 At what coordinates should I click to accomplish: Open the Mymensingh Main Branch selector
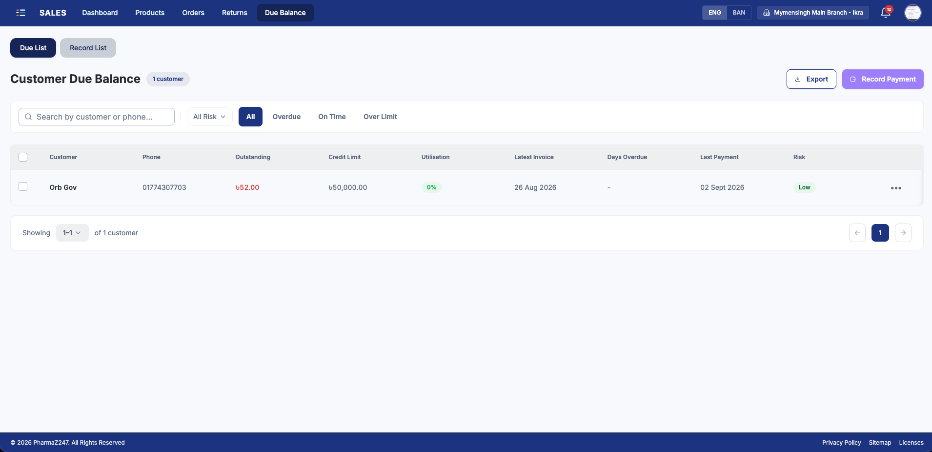[x=813, y=13]
